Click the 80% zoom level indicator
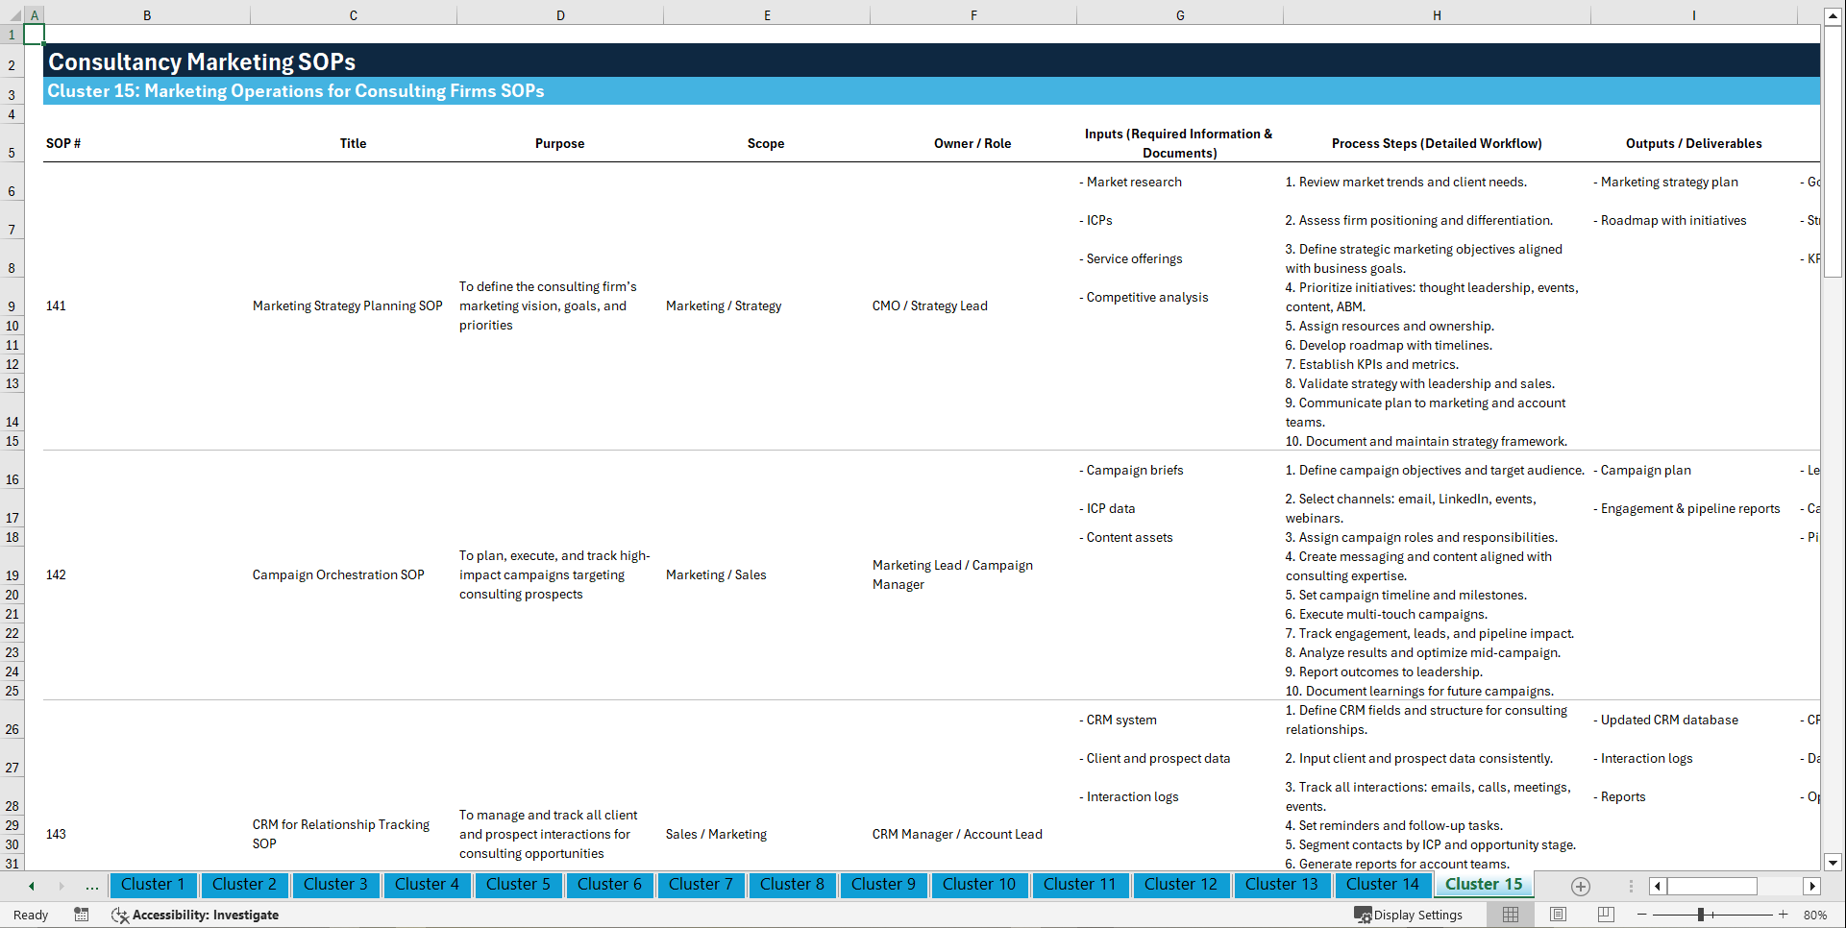Image resolution: width=1846 pixels, height=928 pixels. (x=1816, y=915)
